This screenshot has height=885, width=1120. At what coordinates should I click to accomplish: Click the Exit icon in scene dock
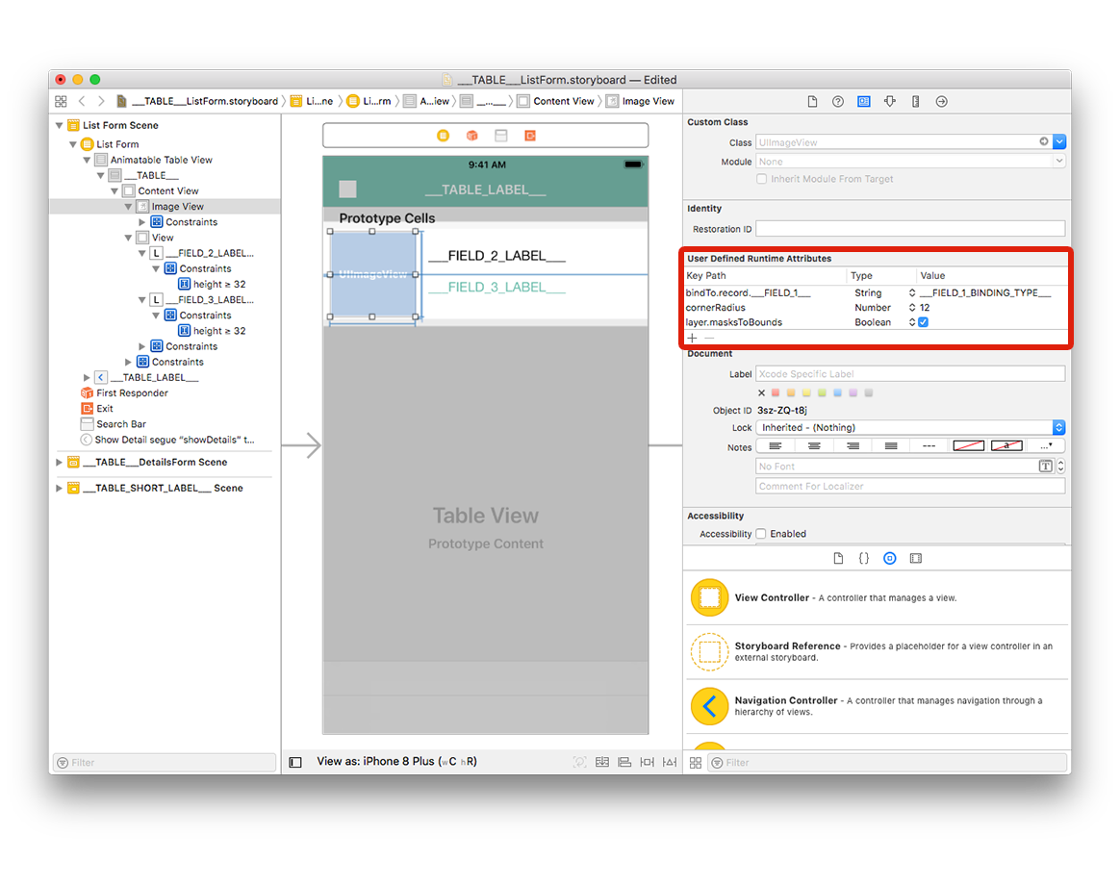click(530, 136)
